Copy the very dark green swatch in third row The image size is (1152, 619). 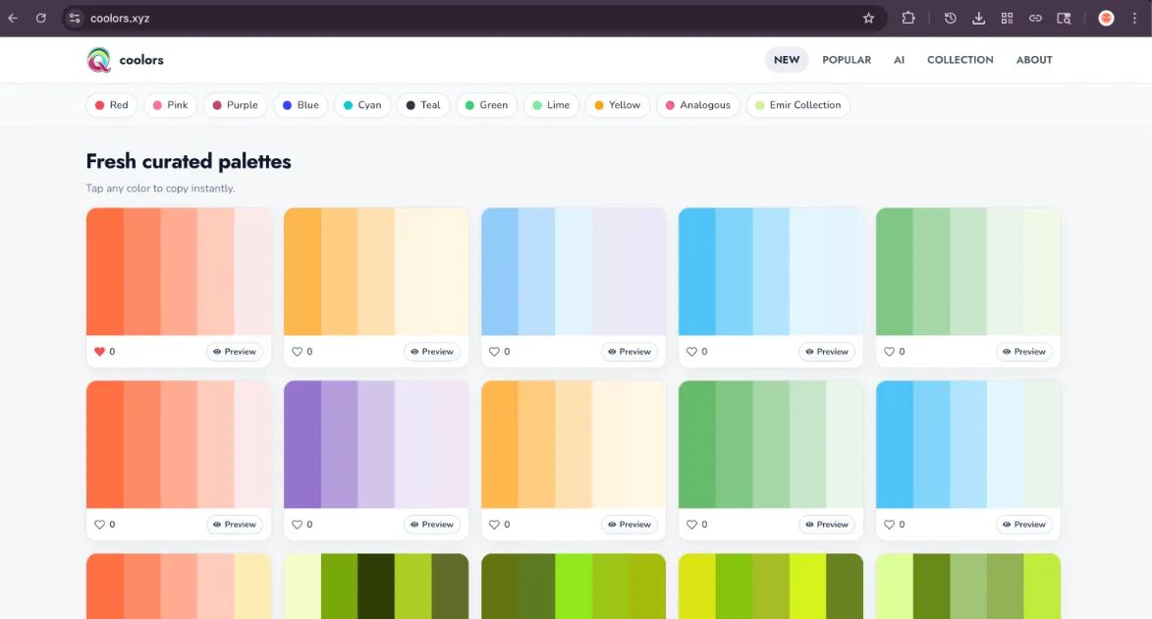tap(376, 586)
